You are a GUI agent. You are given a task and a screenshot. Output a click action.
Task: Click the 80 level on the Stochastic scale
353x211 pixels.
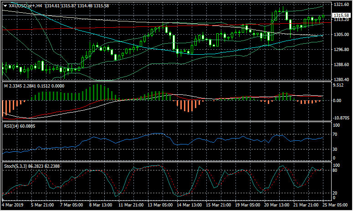(x=335, y=170)
